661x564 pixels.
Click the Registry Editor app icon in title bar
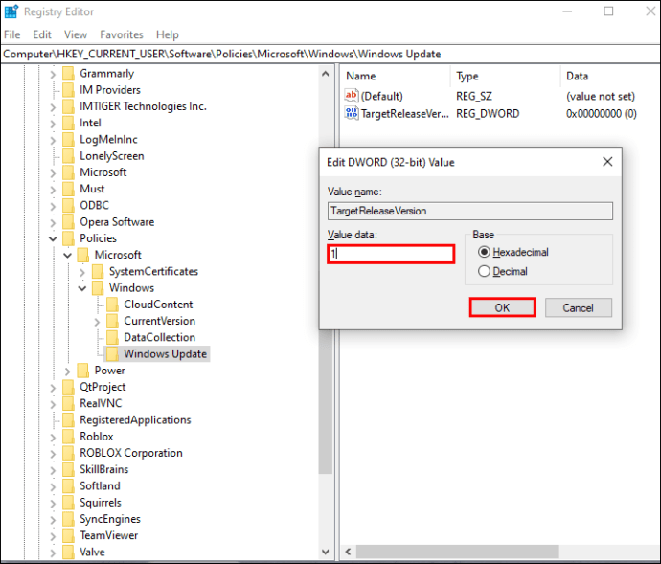11,11
